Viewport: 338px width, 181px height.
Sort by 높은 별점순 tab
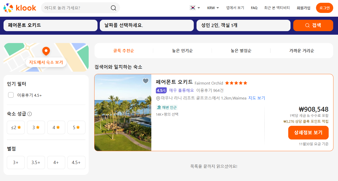pyautogui.click(x=241, y=51)
